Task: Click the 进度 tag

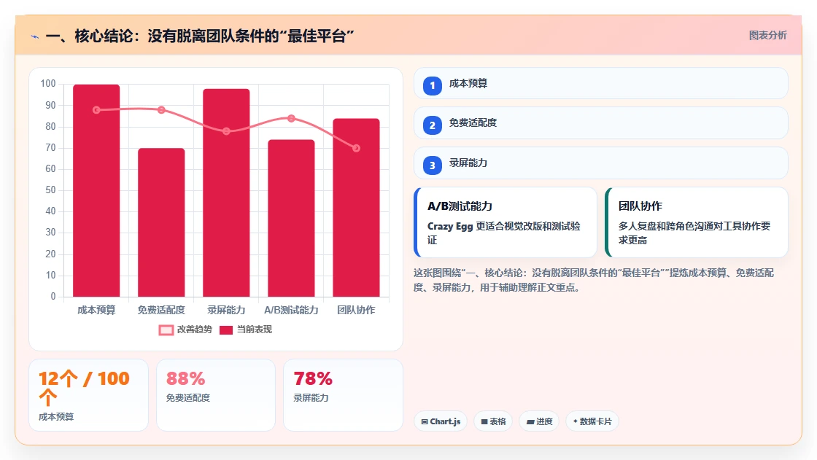Action: tap(539, 421)
